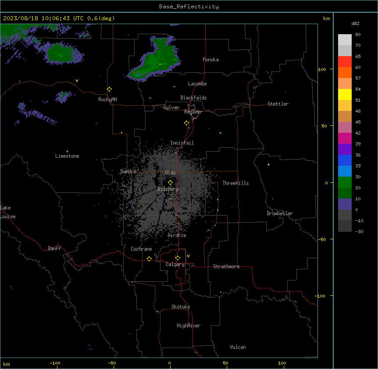Click the -50 tick label on right axis

tap(322, 239)
